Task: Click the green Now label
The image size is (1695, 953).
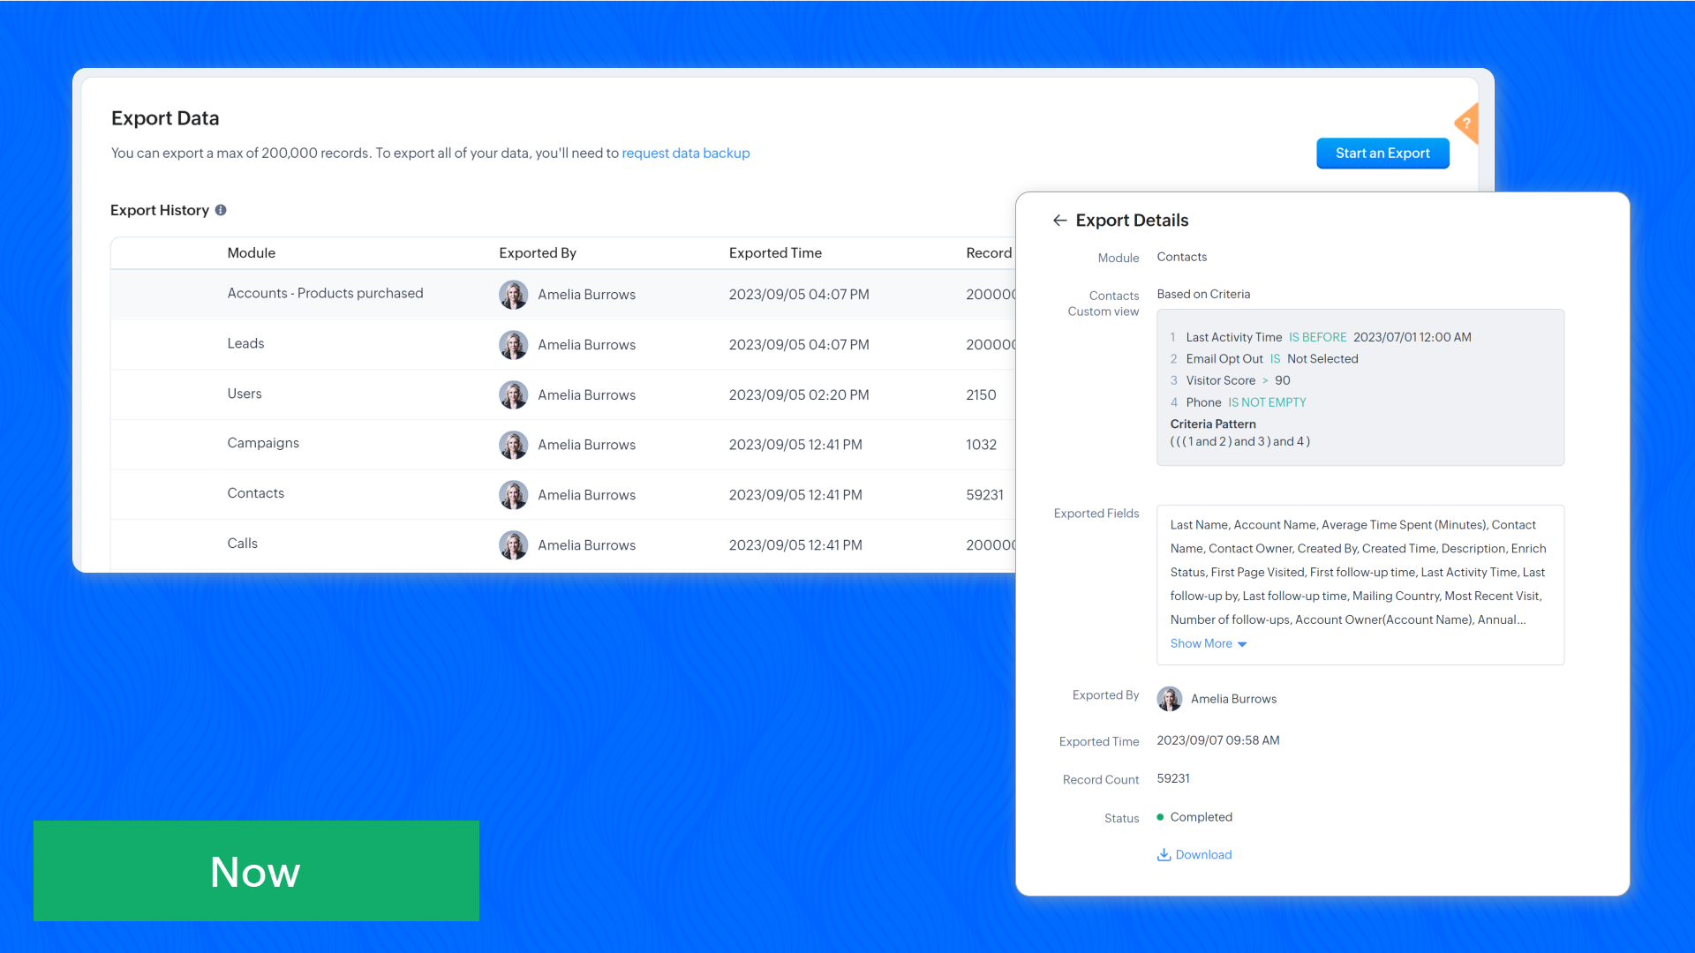Action: click(x=256, y=871)
